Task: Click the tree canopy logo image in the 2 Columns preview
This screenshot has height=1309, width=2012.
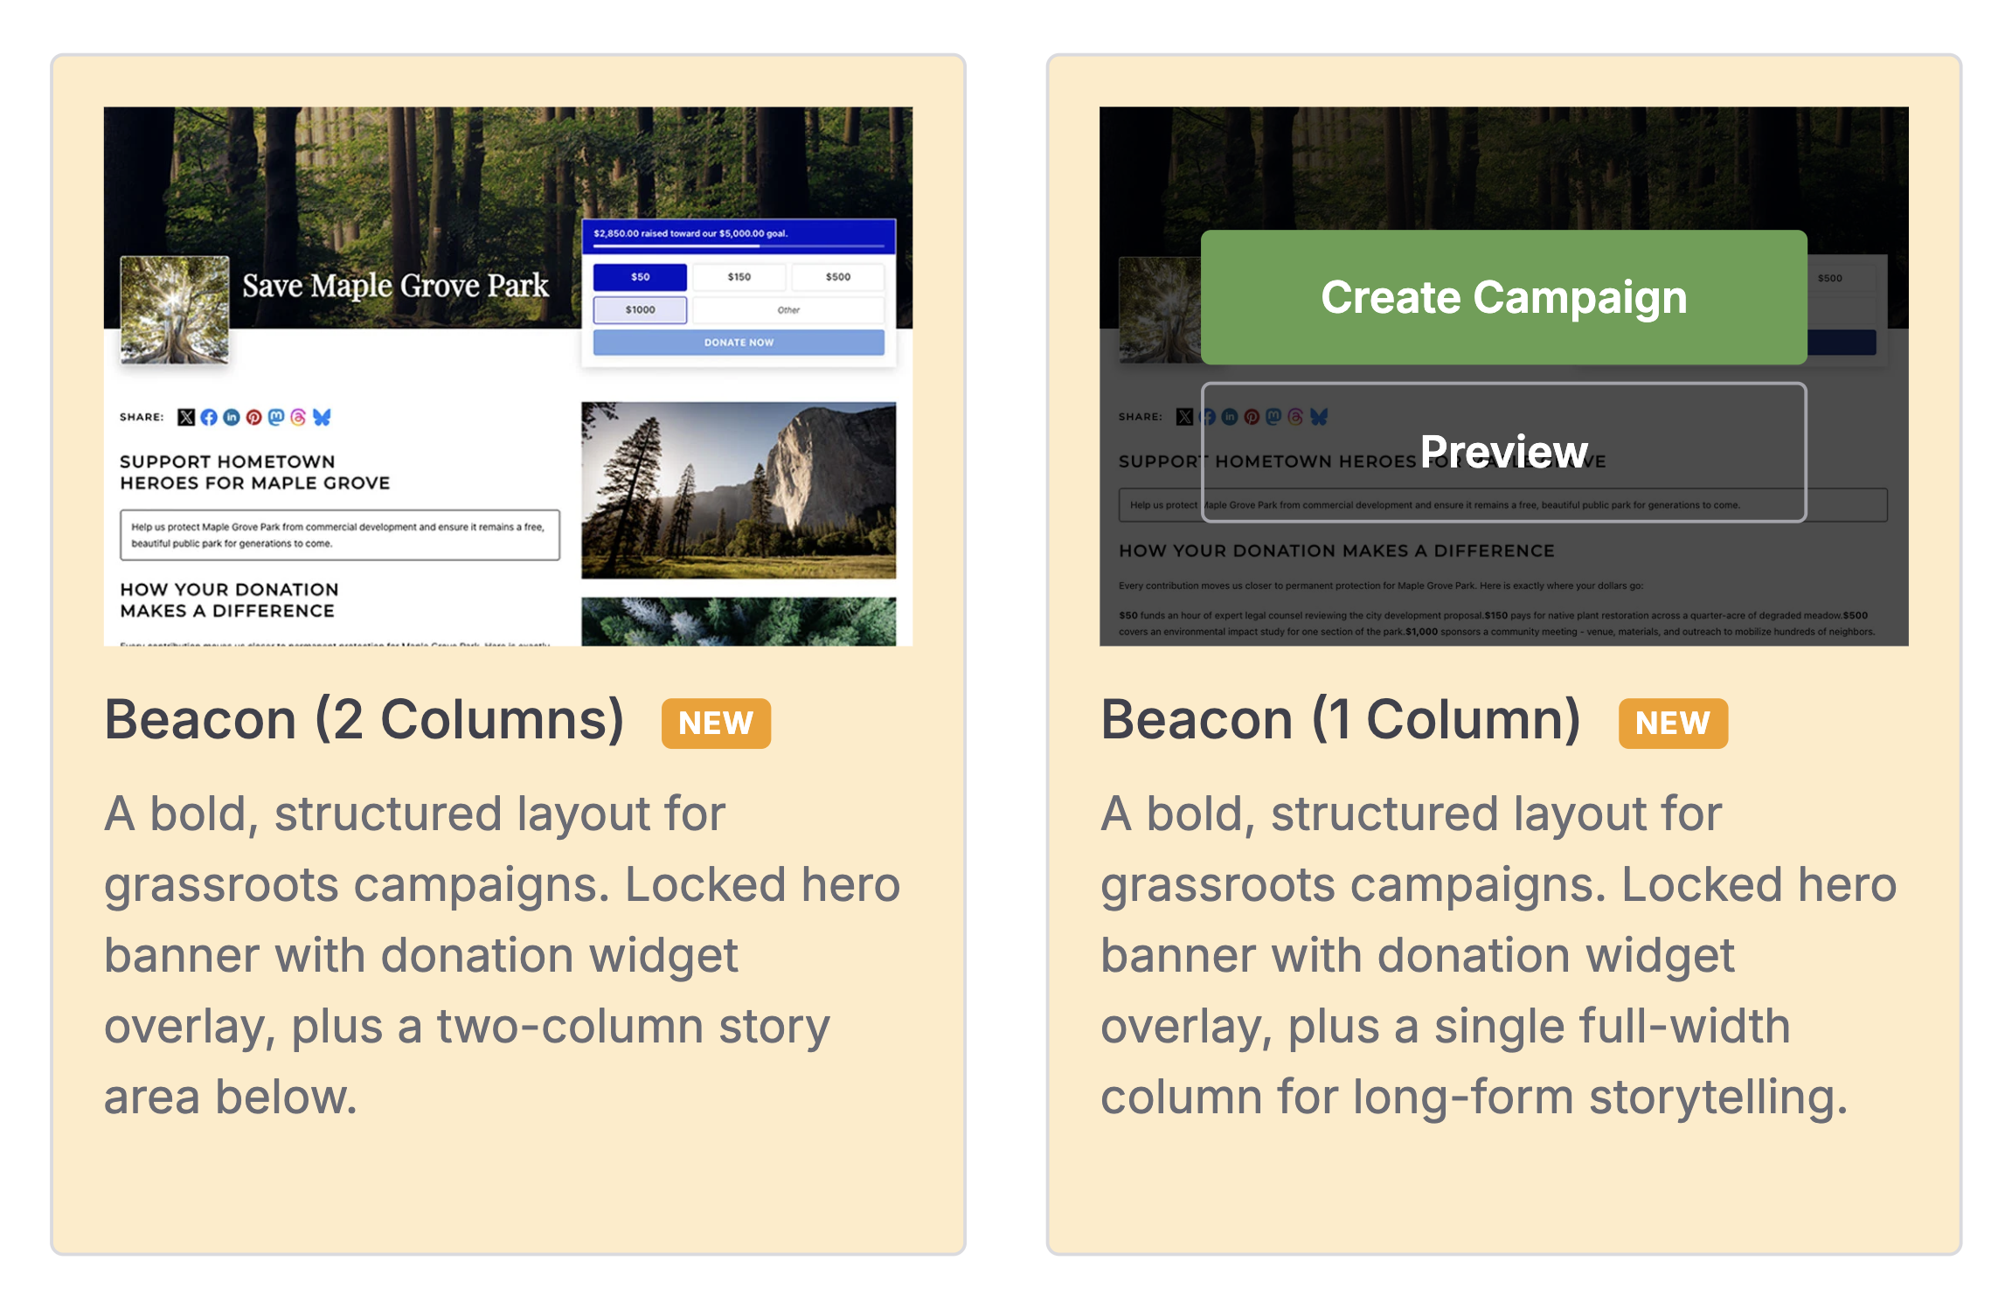Action: 175,309
